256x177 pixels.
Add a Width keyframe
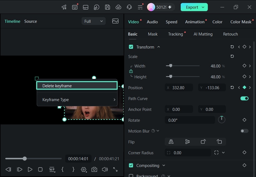244,66
